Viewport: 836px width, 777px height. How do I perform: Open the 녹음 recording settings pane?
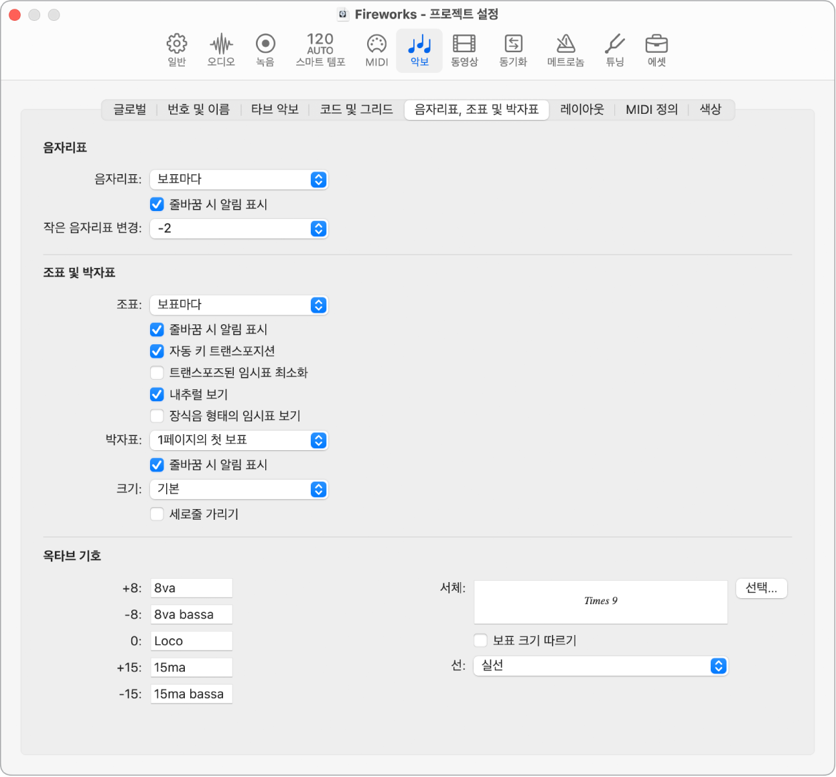(x=265, y=51)
